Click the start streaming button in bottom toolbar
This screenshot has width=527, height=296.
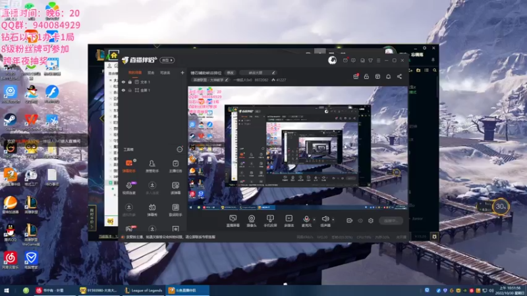[391, 220]
